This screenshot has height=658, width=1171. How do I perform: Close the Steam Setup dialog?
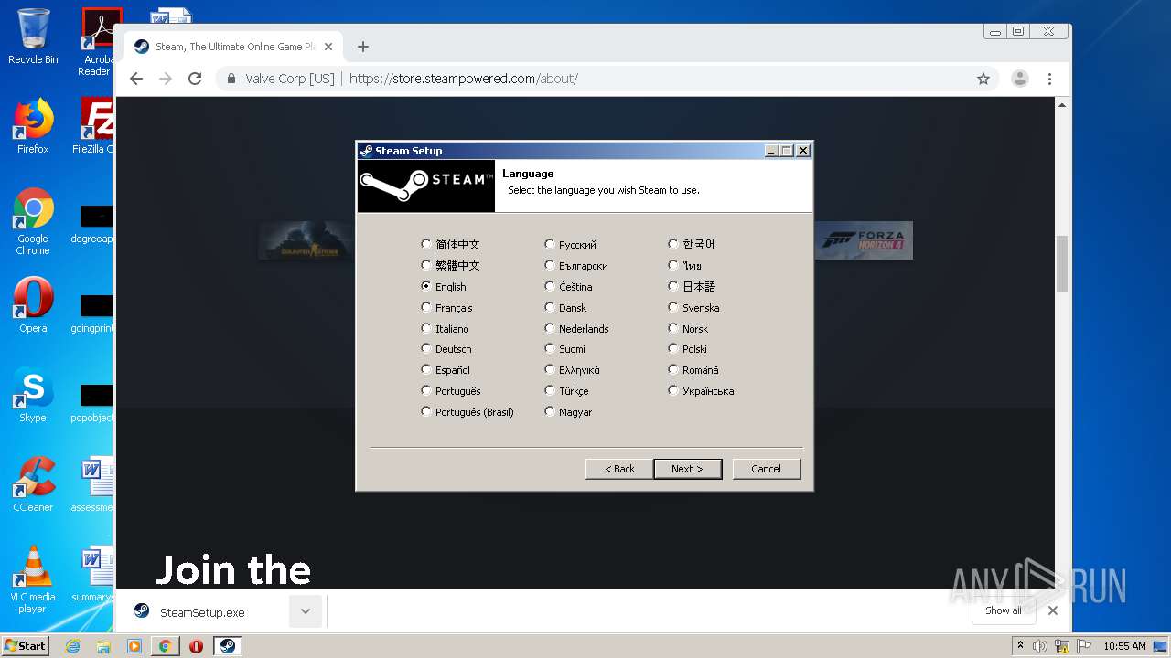(x=802, y=151)
